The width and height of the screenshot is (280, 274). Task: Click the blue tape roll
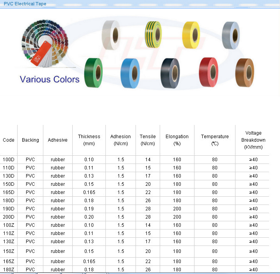point(130,73)
